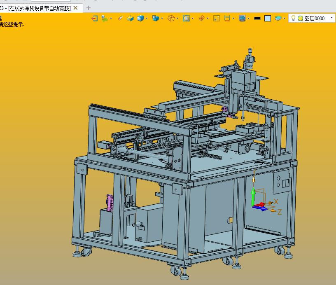Click the green grid plane icon
The image size is (336, 285).
click(105, 19)
